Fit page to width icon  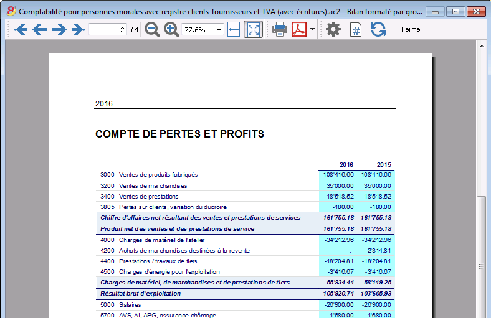click(x=234, y=30)
